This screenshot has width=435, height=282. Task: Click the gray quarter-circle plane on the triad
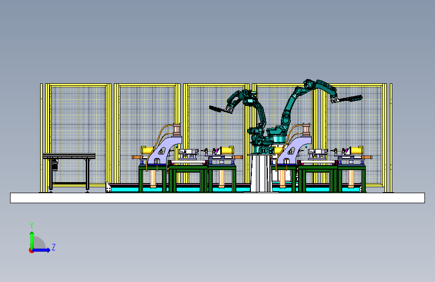40,243
